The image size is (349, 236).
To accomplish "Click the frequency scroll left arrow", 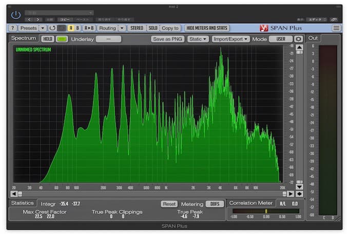I will click(14, 194).
